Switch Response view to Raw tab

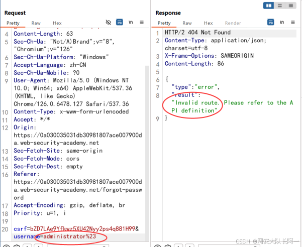(x=187, y=23)
